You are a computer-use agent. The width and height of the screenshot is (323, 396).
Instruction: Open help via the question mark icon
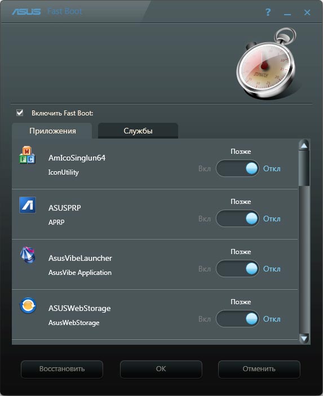268,12
